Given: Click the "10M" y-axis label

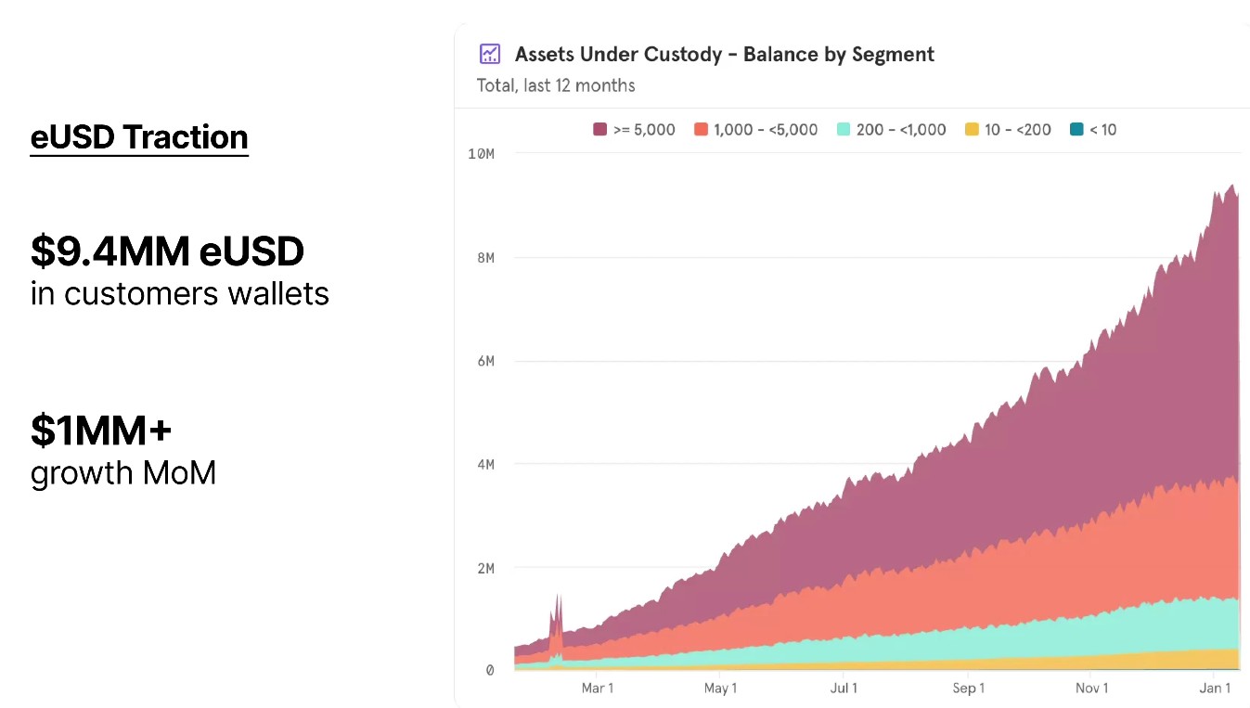Looking at the screenshot, I should coord(481,153).
